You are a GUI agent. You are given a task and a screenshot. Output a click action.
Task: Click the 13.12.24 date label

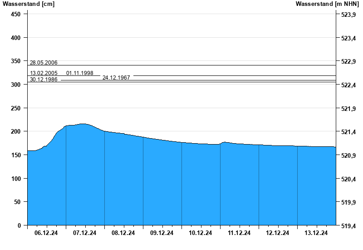coord(316,233)
